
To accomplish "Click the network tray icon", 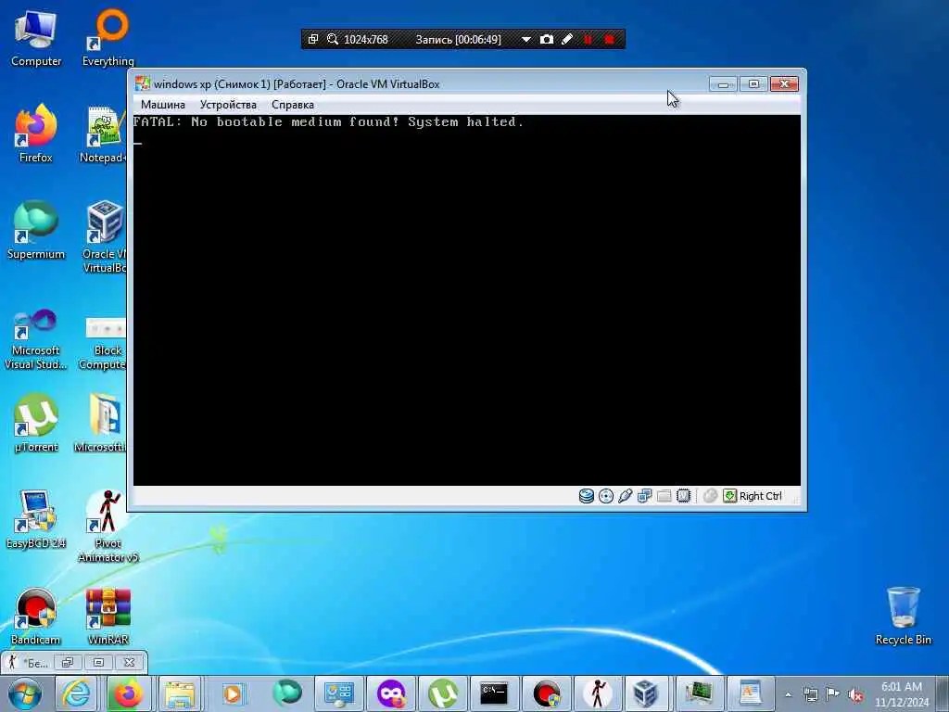I will pyautogui.click(x=810, y=694).
